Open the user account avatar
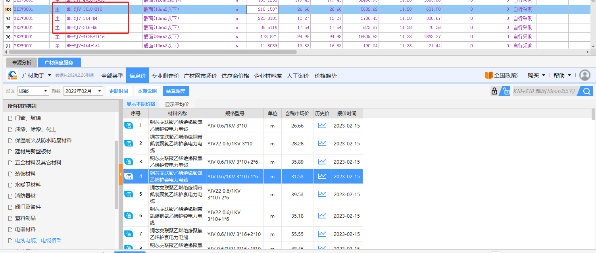Image resolution: width=596 pixels, height=253 pixels. click(x=585, y=75)
